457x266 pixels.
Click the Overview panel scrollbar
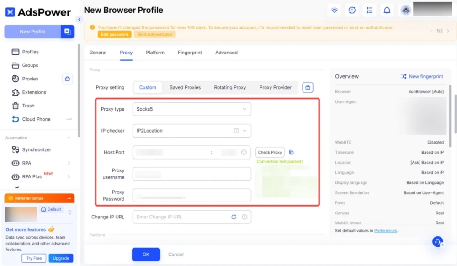click(450, 116)
